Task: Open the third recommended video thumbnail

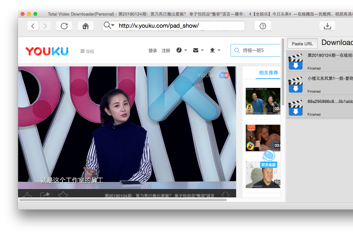Action: click(x=263, y=175)
